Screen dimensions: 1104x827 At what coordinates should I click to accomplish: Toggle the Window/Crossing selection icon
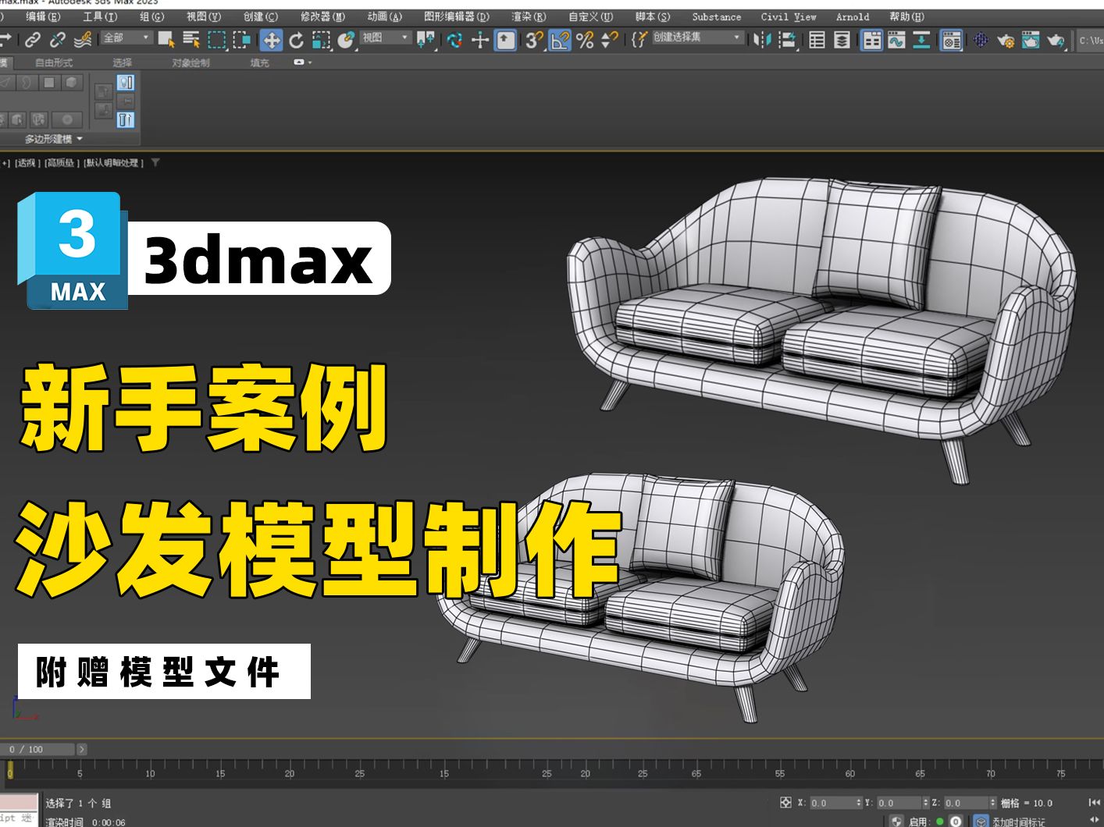[x=242, y=39]
